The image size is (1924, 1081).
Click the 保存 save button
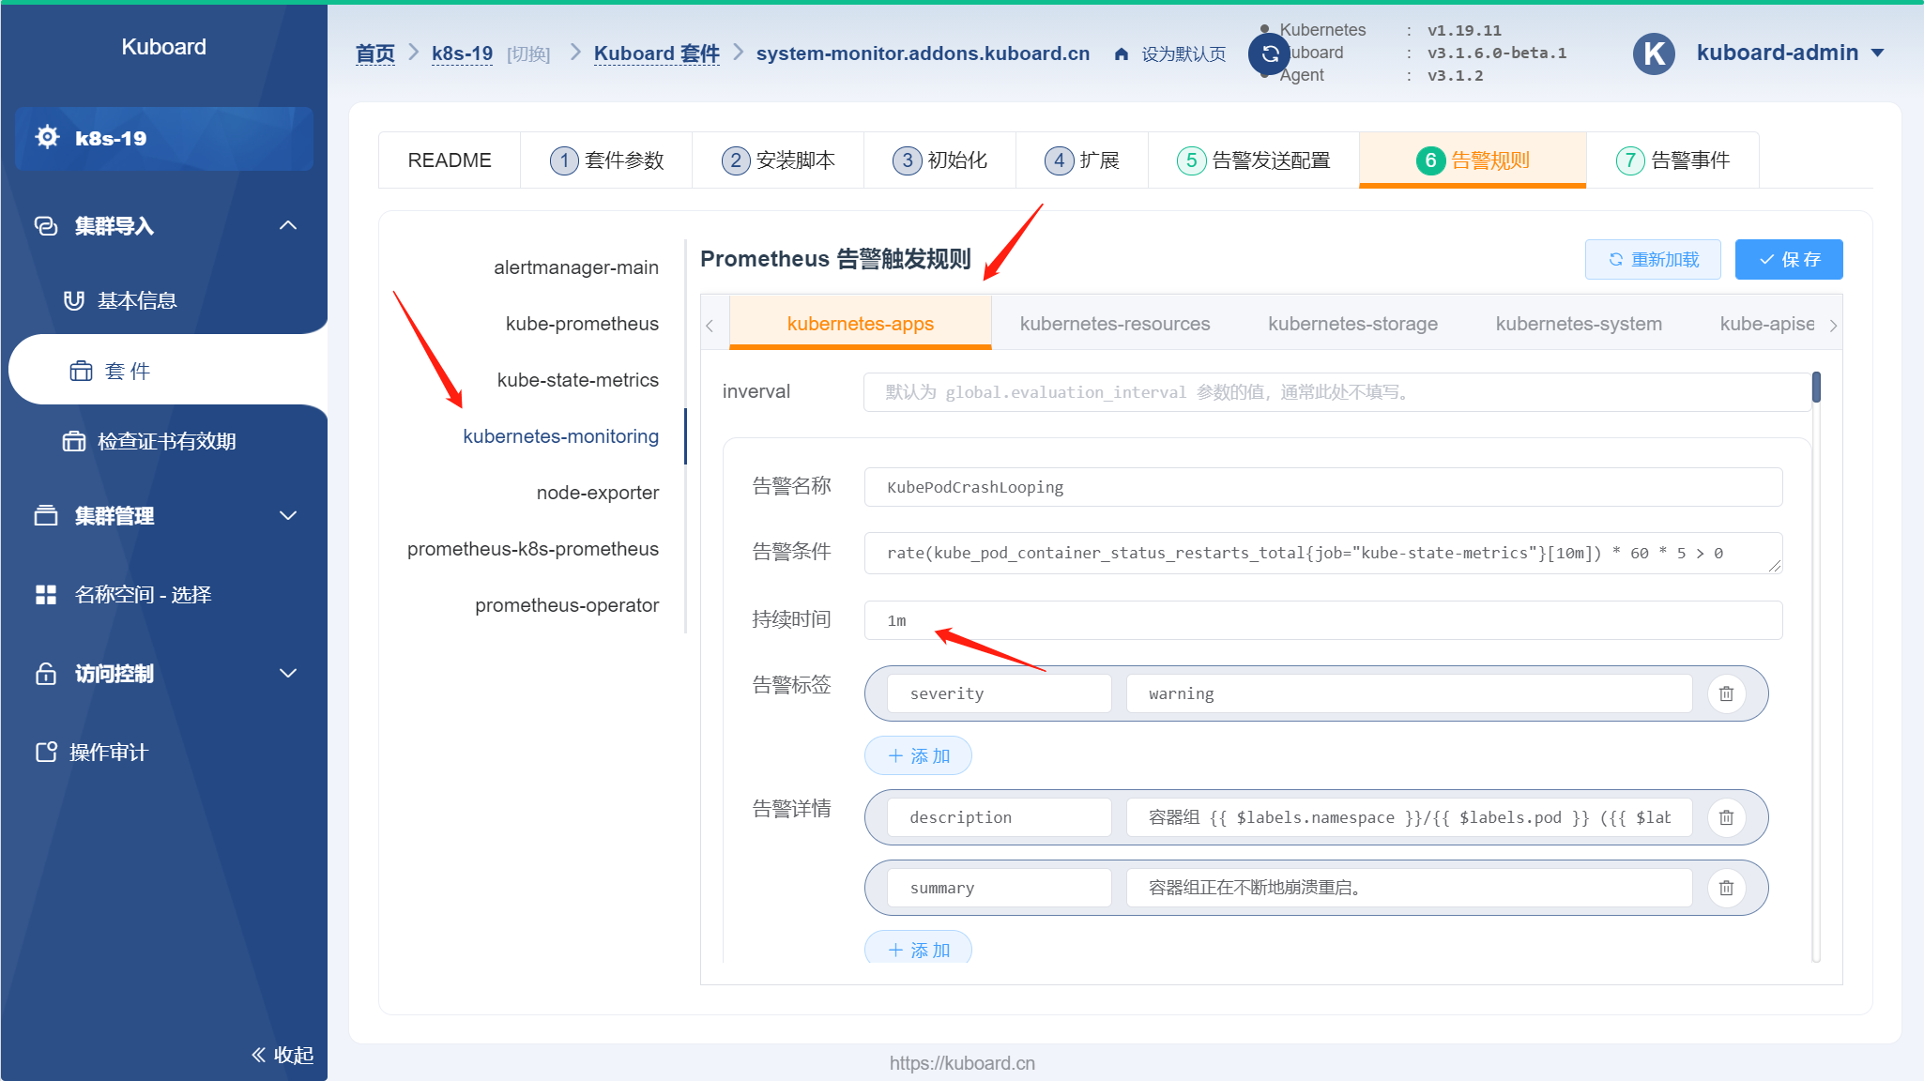[x=1789, y=260]
